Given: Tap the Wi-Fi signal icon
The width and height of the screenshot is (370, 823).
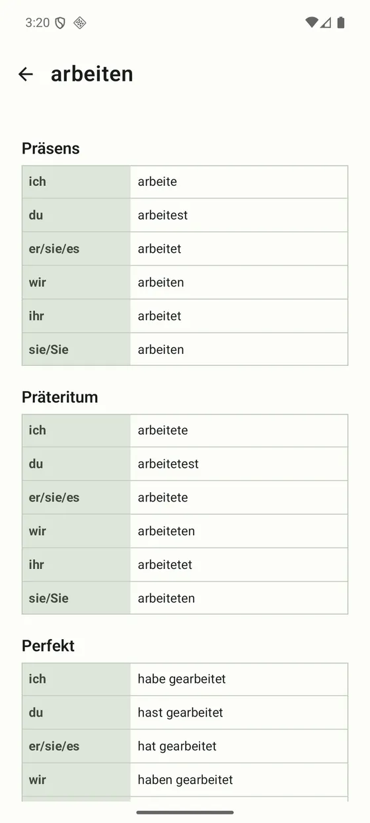Looking at the screenshot, I should point(312,22).
